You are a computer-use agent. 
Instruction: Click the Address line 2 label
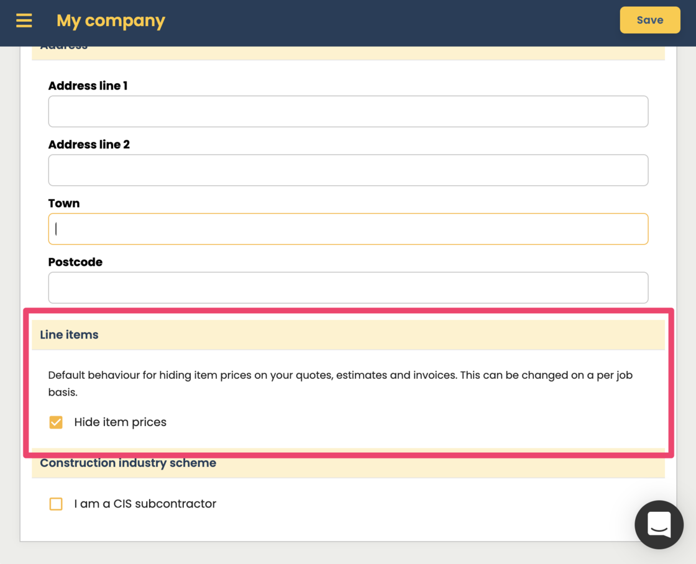(89, 145)
